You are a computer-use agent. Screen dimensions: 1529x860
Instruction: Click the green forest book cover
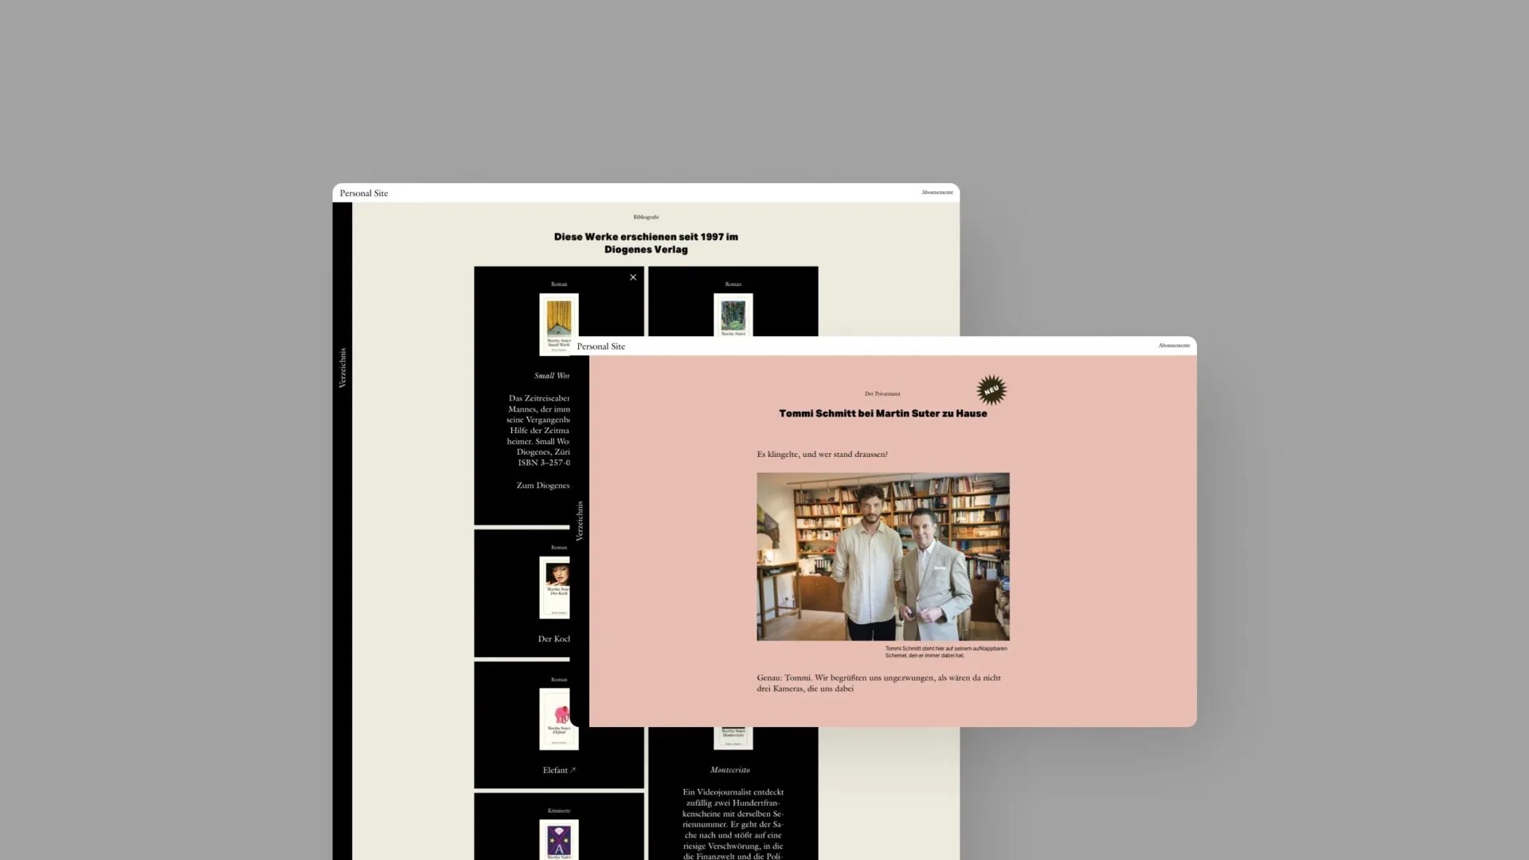click(x=733, y=315)
